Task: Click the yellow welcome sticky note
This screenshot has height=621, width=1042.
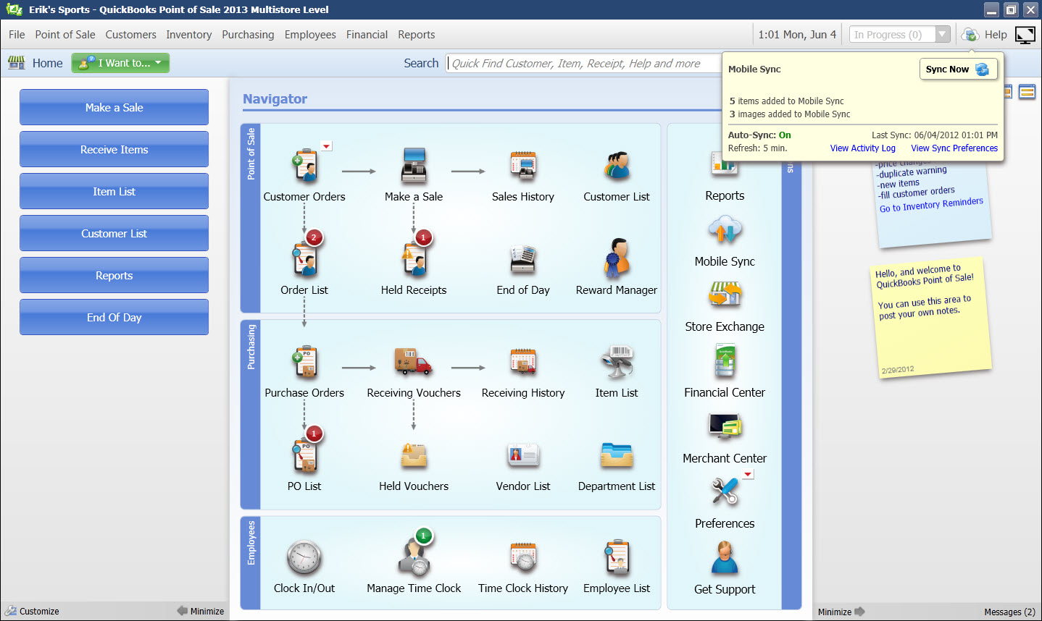Action: (930, 318)
